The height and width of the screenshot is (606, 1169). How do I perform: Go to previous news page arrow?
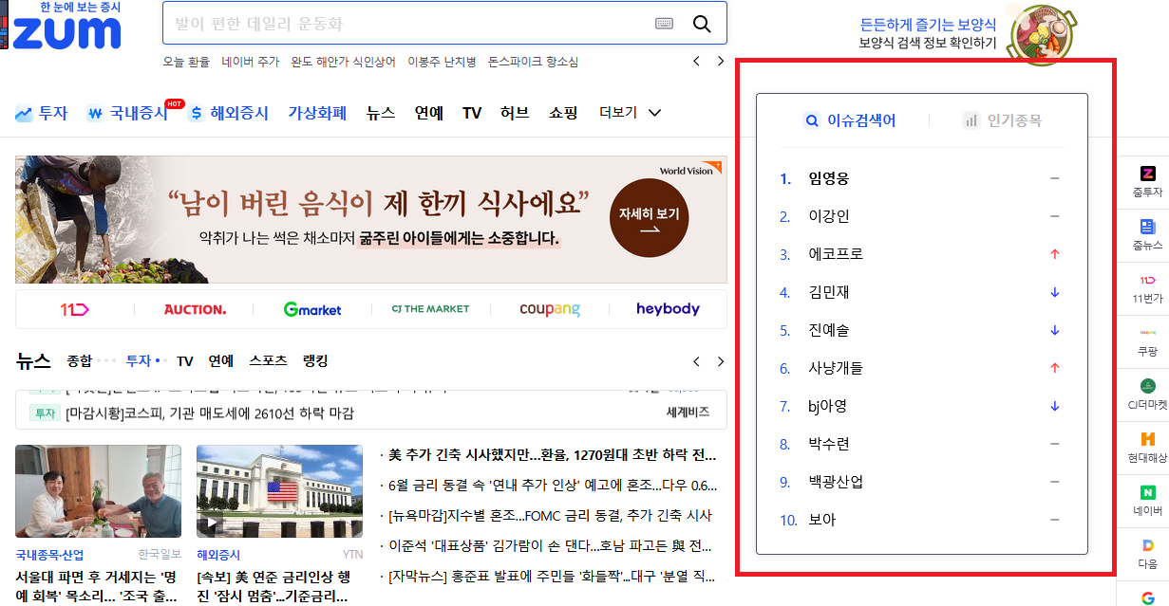[x=696, y=361]
